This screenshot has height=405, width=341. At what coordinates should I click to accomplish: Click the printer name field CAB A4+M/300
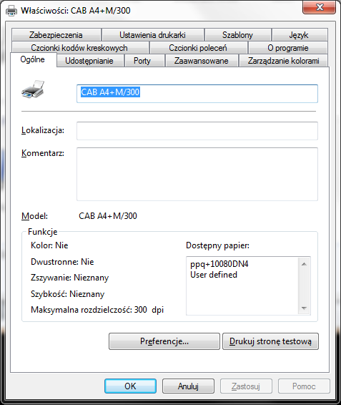[197, 94]
